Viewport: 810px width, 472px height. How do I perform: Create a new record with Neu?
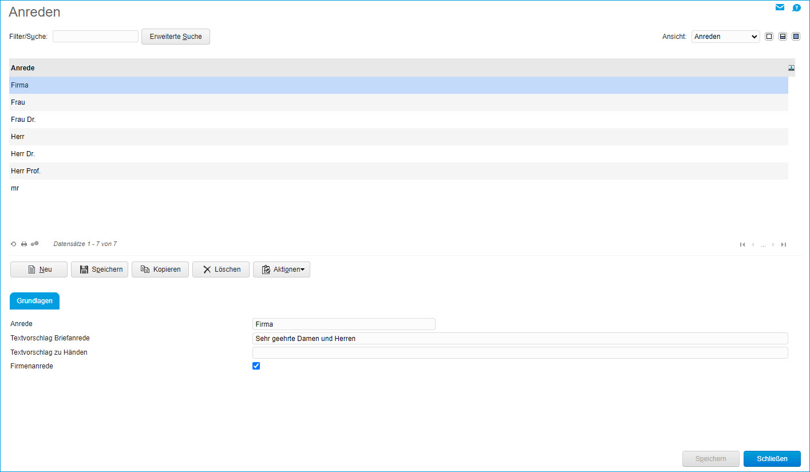point(39,269)
